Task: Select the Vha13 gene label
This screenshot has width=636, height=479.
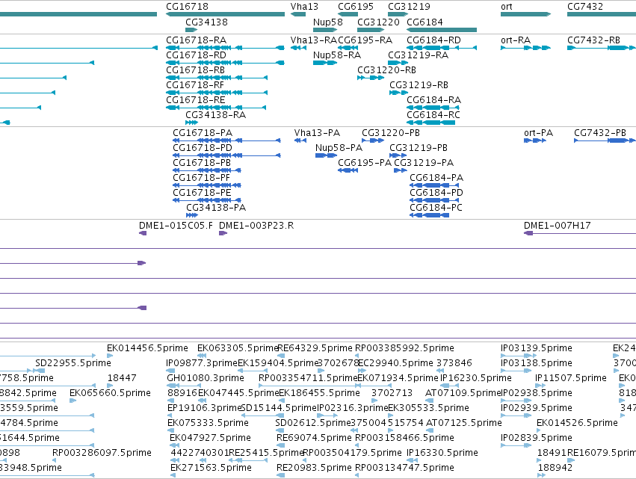Action: click(304, 7)
